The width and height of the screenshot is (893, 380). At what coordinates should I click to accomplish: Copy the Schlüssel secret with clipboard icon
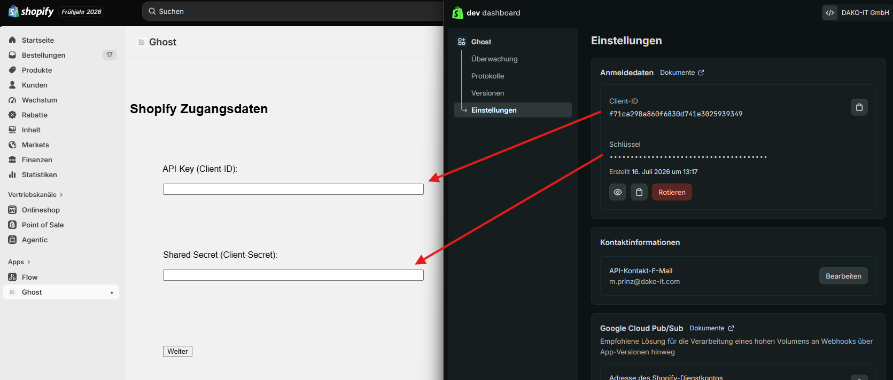pyautogui.click(x=639, y=192)
